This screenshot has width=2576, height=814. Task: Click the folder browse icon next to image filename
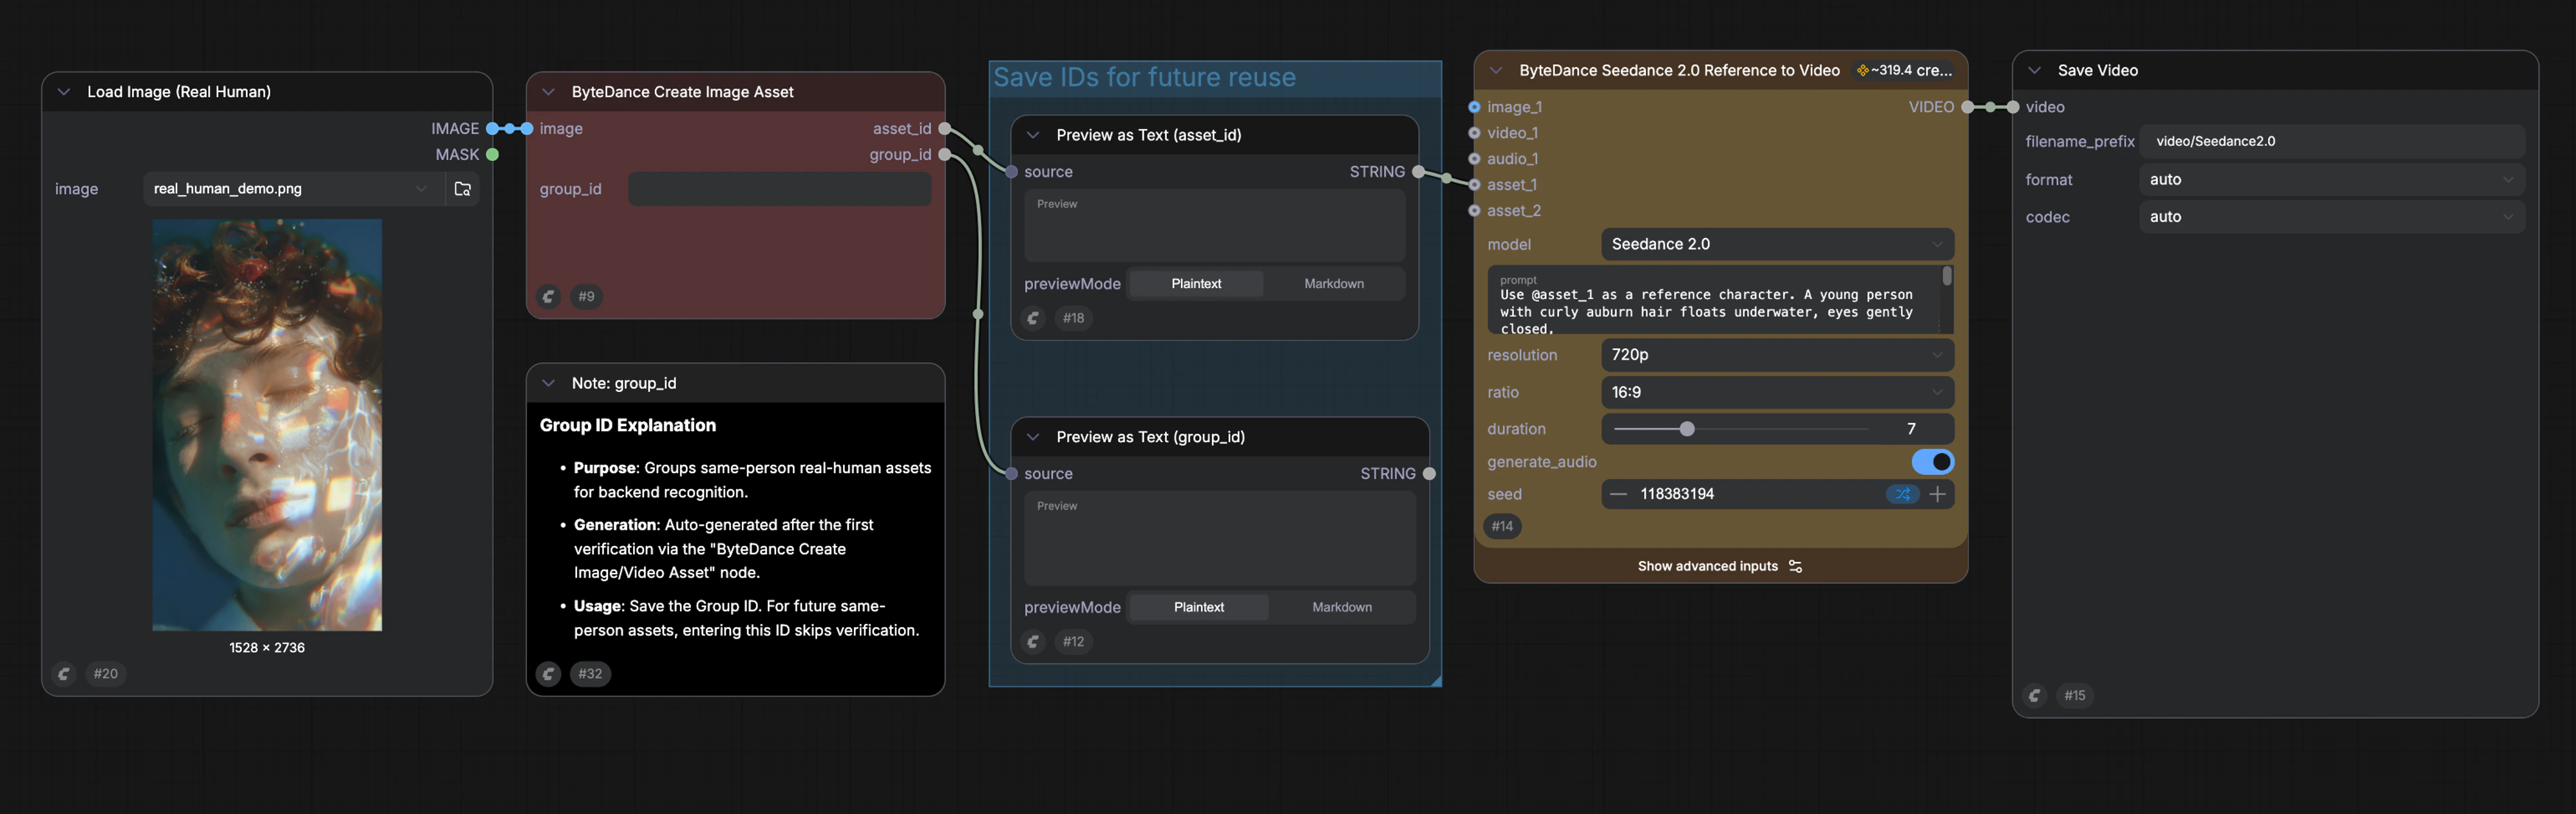click(462, 188)
